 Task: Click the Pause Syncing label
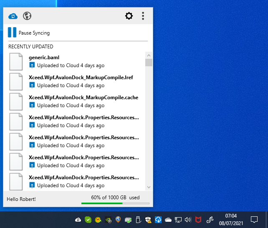pyautogui.click(x=34, y=33)
